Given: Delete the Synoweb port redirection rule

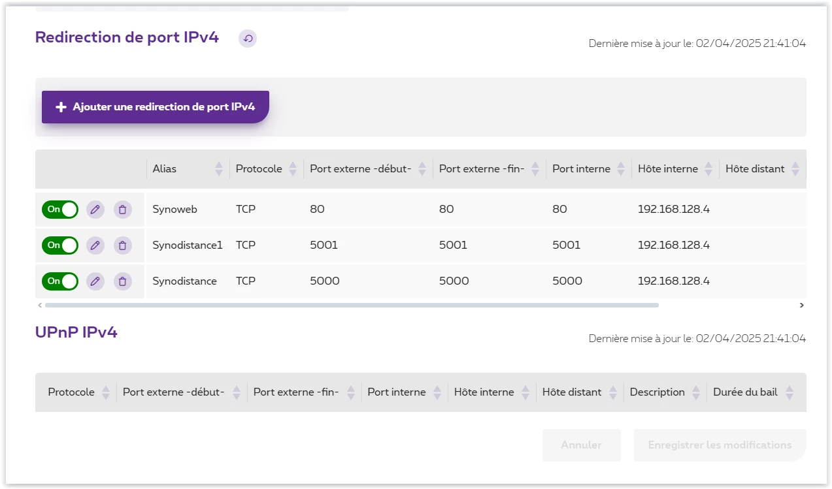Looking at the screenshot, I should (122, 210).
